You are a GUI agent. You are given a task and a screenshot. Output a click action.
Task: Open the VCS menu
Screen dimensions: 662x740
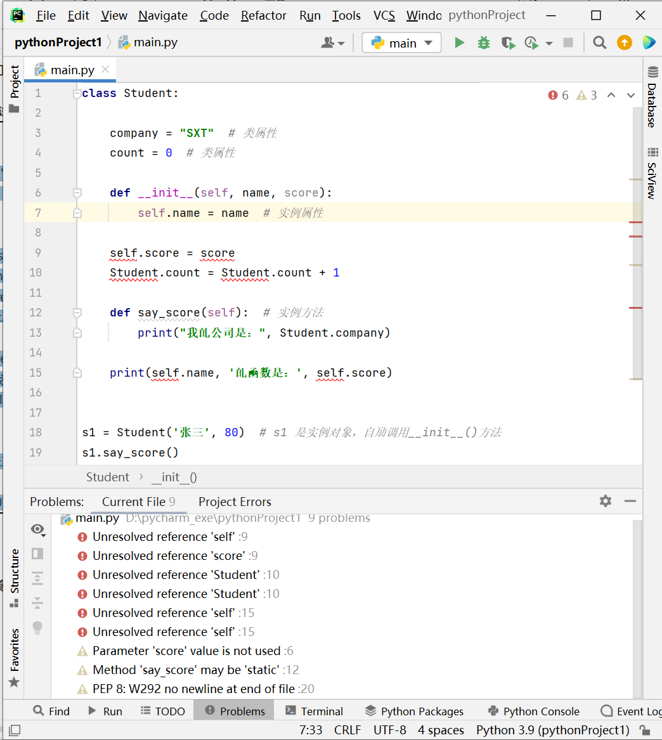tap(384, 16)
